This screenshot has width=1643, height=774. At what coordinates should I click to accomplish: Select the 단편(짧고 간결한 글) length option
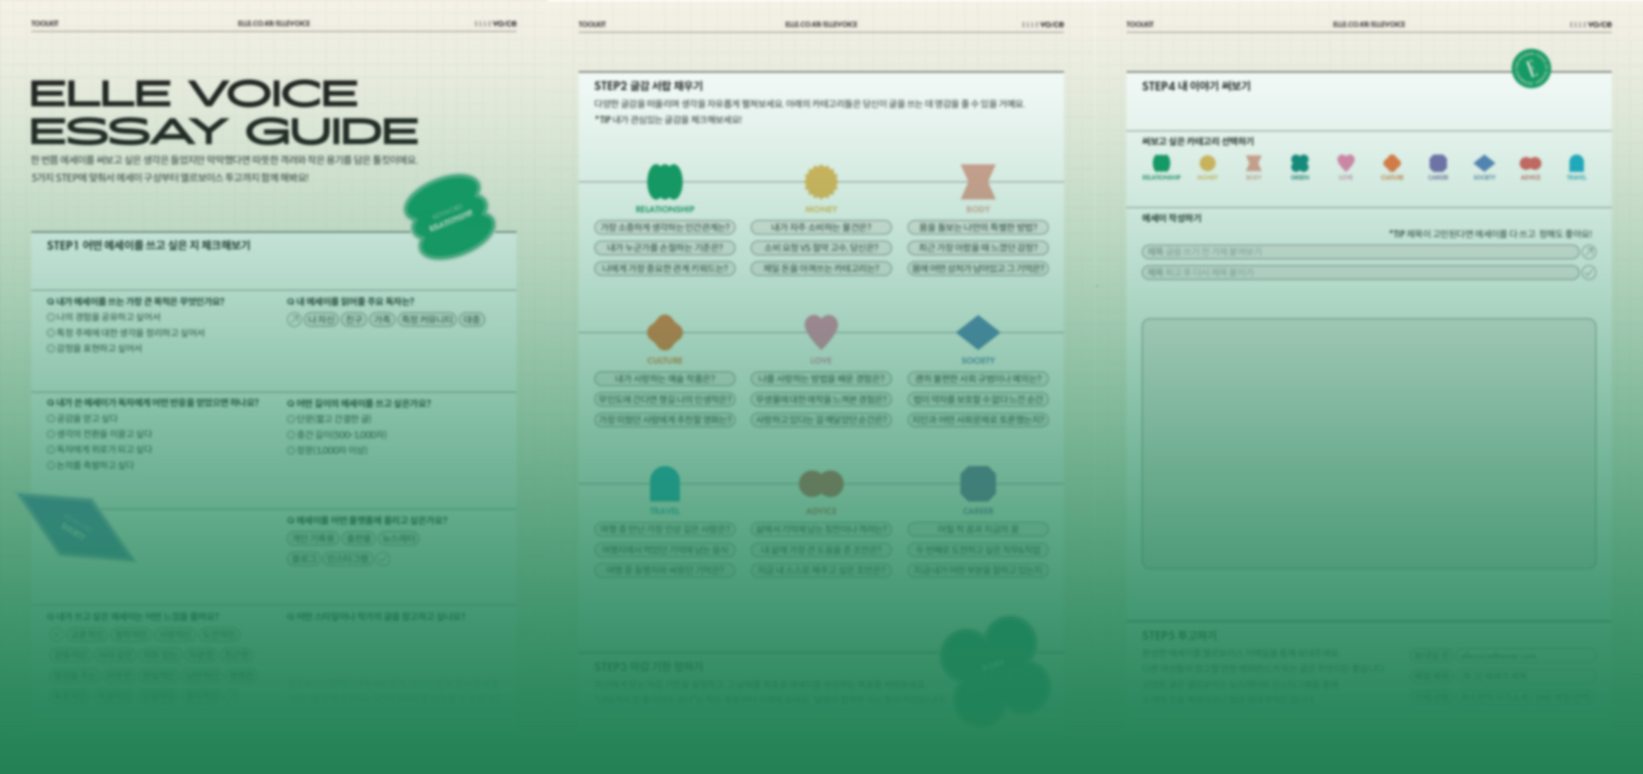click(329, 419)
